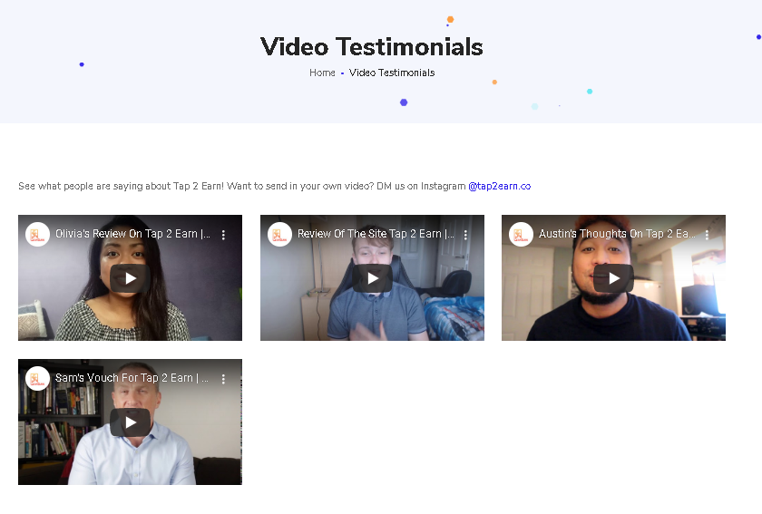Click 'Video Testimonials' breadcrumb text

point(392,73)
